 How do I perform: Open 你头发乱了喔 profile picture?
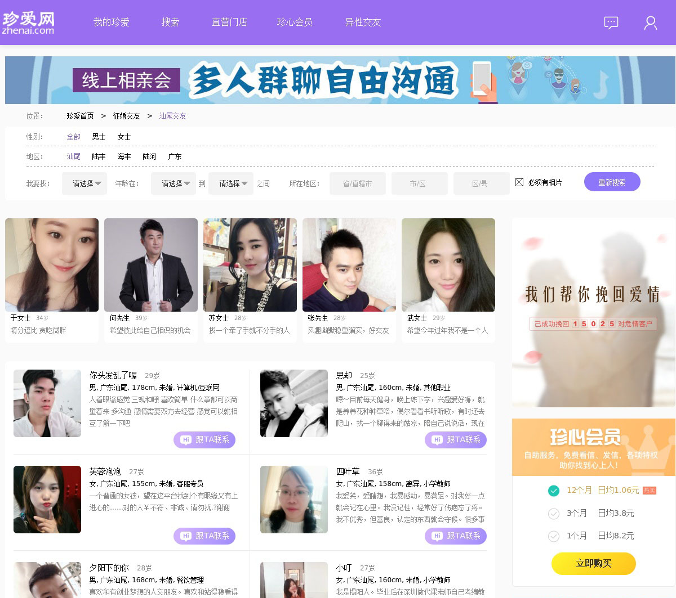[47, 403]
